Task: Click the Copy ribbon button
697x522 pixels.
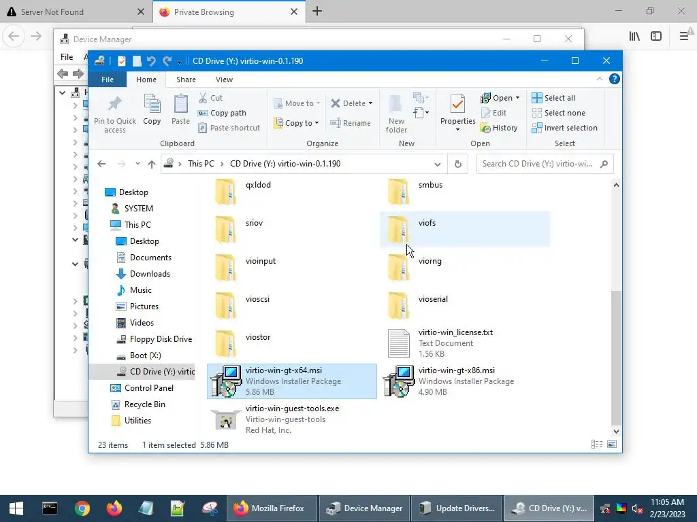Action: [152, 109]
